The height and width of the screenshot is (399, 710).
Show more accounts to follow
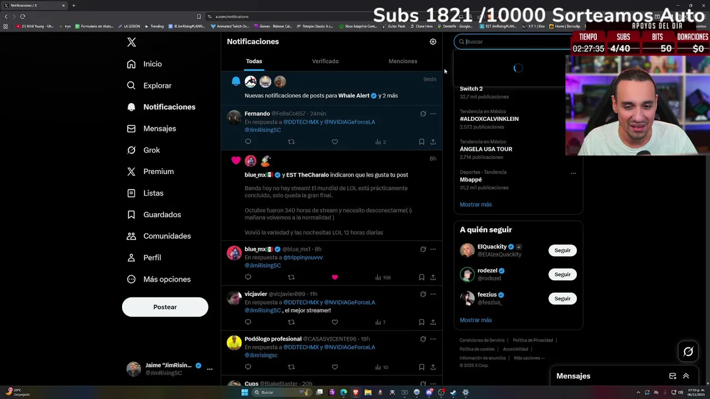pyautogui.click(x=476, y=320)
